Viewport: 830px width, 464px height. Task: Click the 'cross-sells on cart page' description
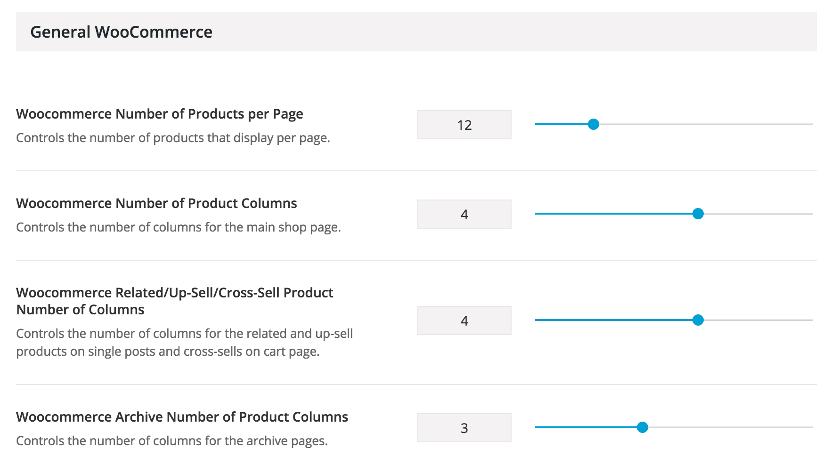[184, 343]
